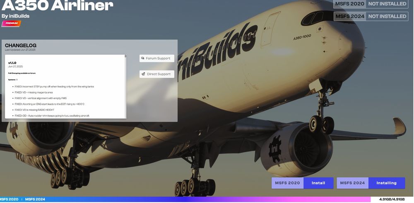Image resolution: width=414 pixels, height=203 pixels.
Task: Click the PREMIUM badge under iniBuilds
Action: 11,24
